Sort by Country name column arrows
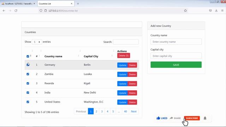Screen dimensions: 226x127 78,56
